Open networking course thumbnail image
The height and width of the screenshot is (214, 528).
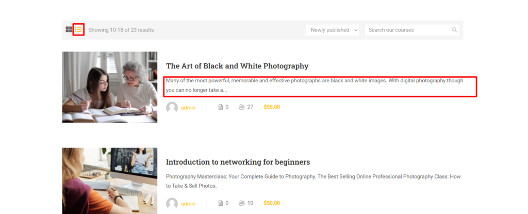110,181
